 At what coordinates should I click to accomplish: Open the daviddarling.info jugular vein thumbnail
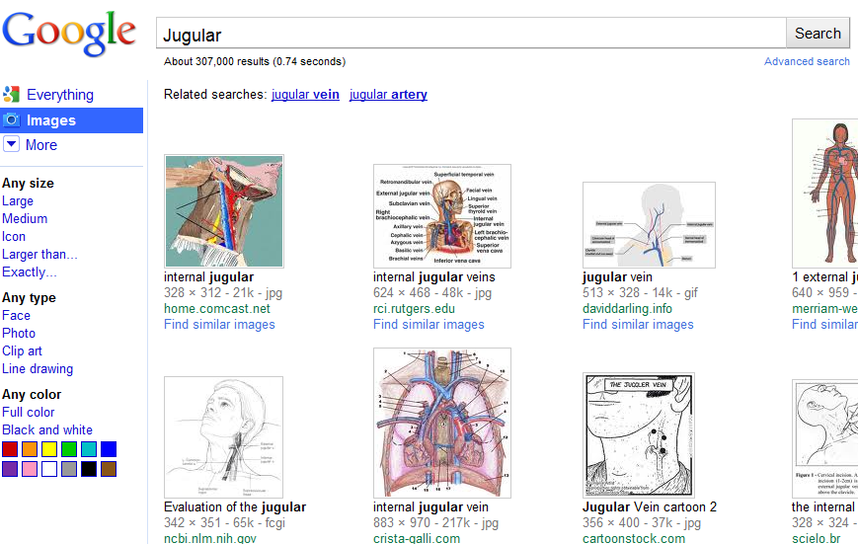click(649, 225)
